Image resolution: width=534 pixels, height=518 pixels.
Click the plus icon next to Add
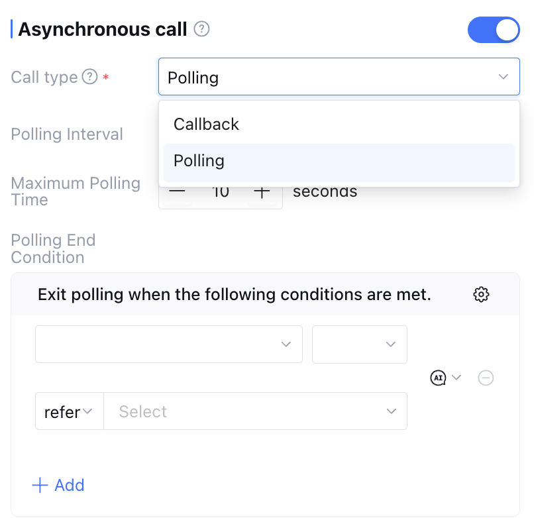pyautogui.click(x=40, y=486)
